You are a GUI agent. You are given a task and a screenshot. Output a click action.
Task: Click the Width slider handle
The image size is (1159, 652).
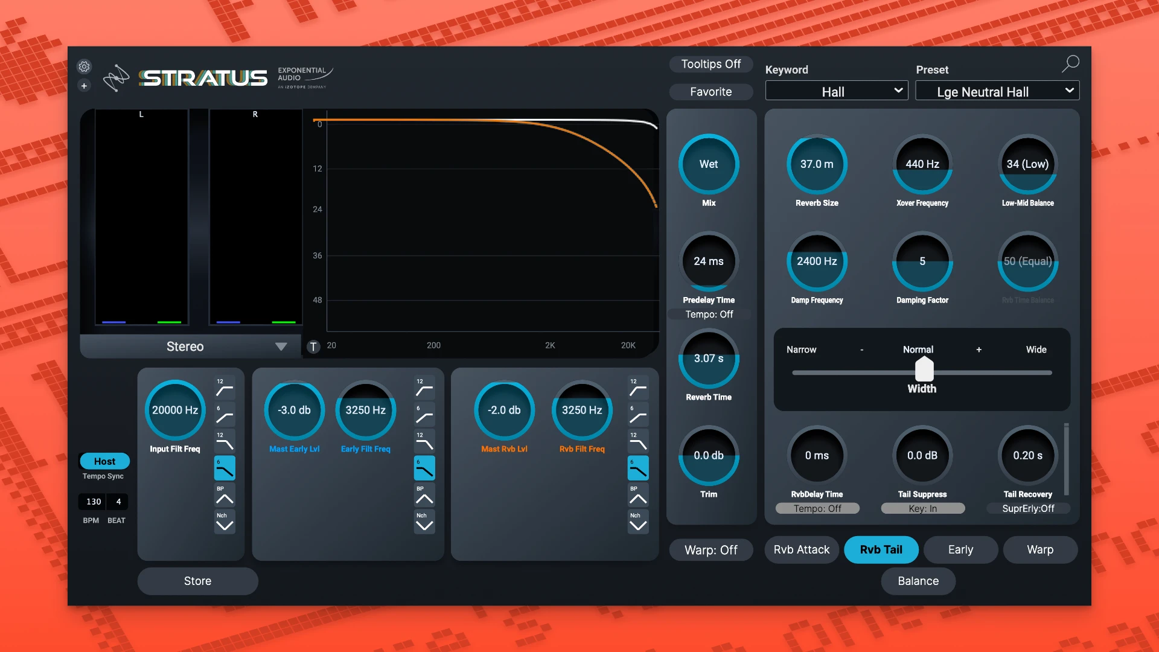[923, 369]
